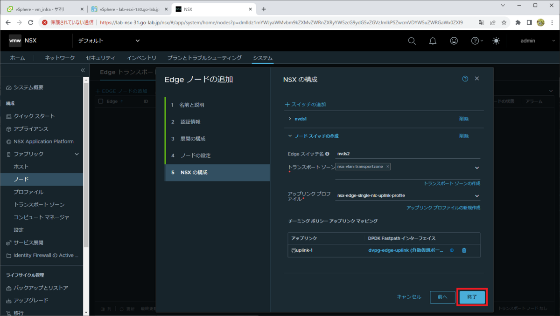Click the バックアップとリストア icon
This screenshot has height=316, width=560.
tap(9, 288)
